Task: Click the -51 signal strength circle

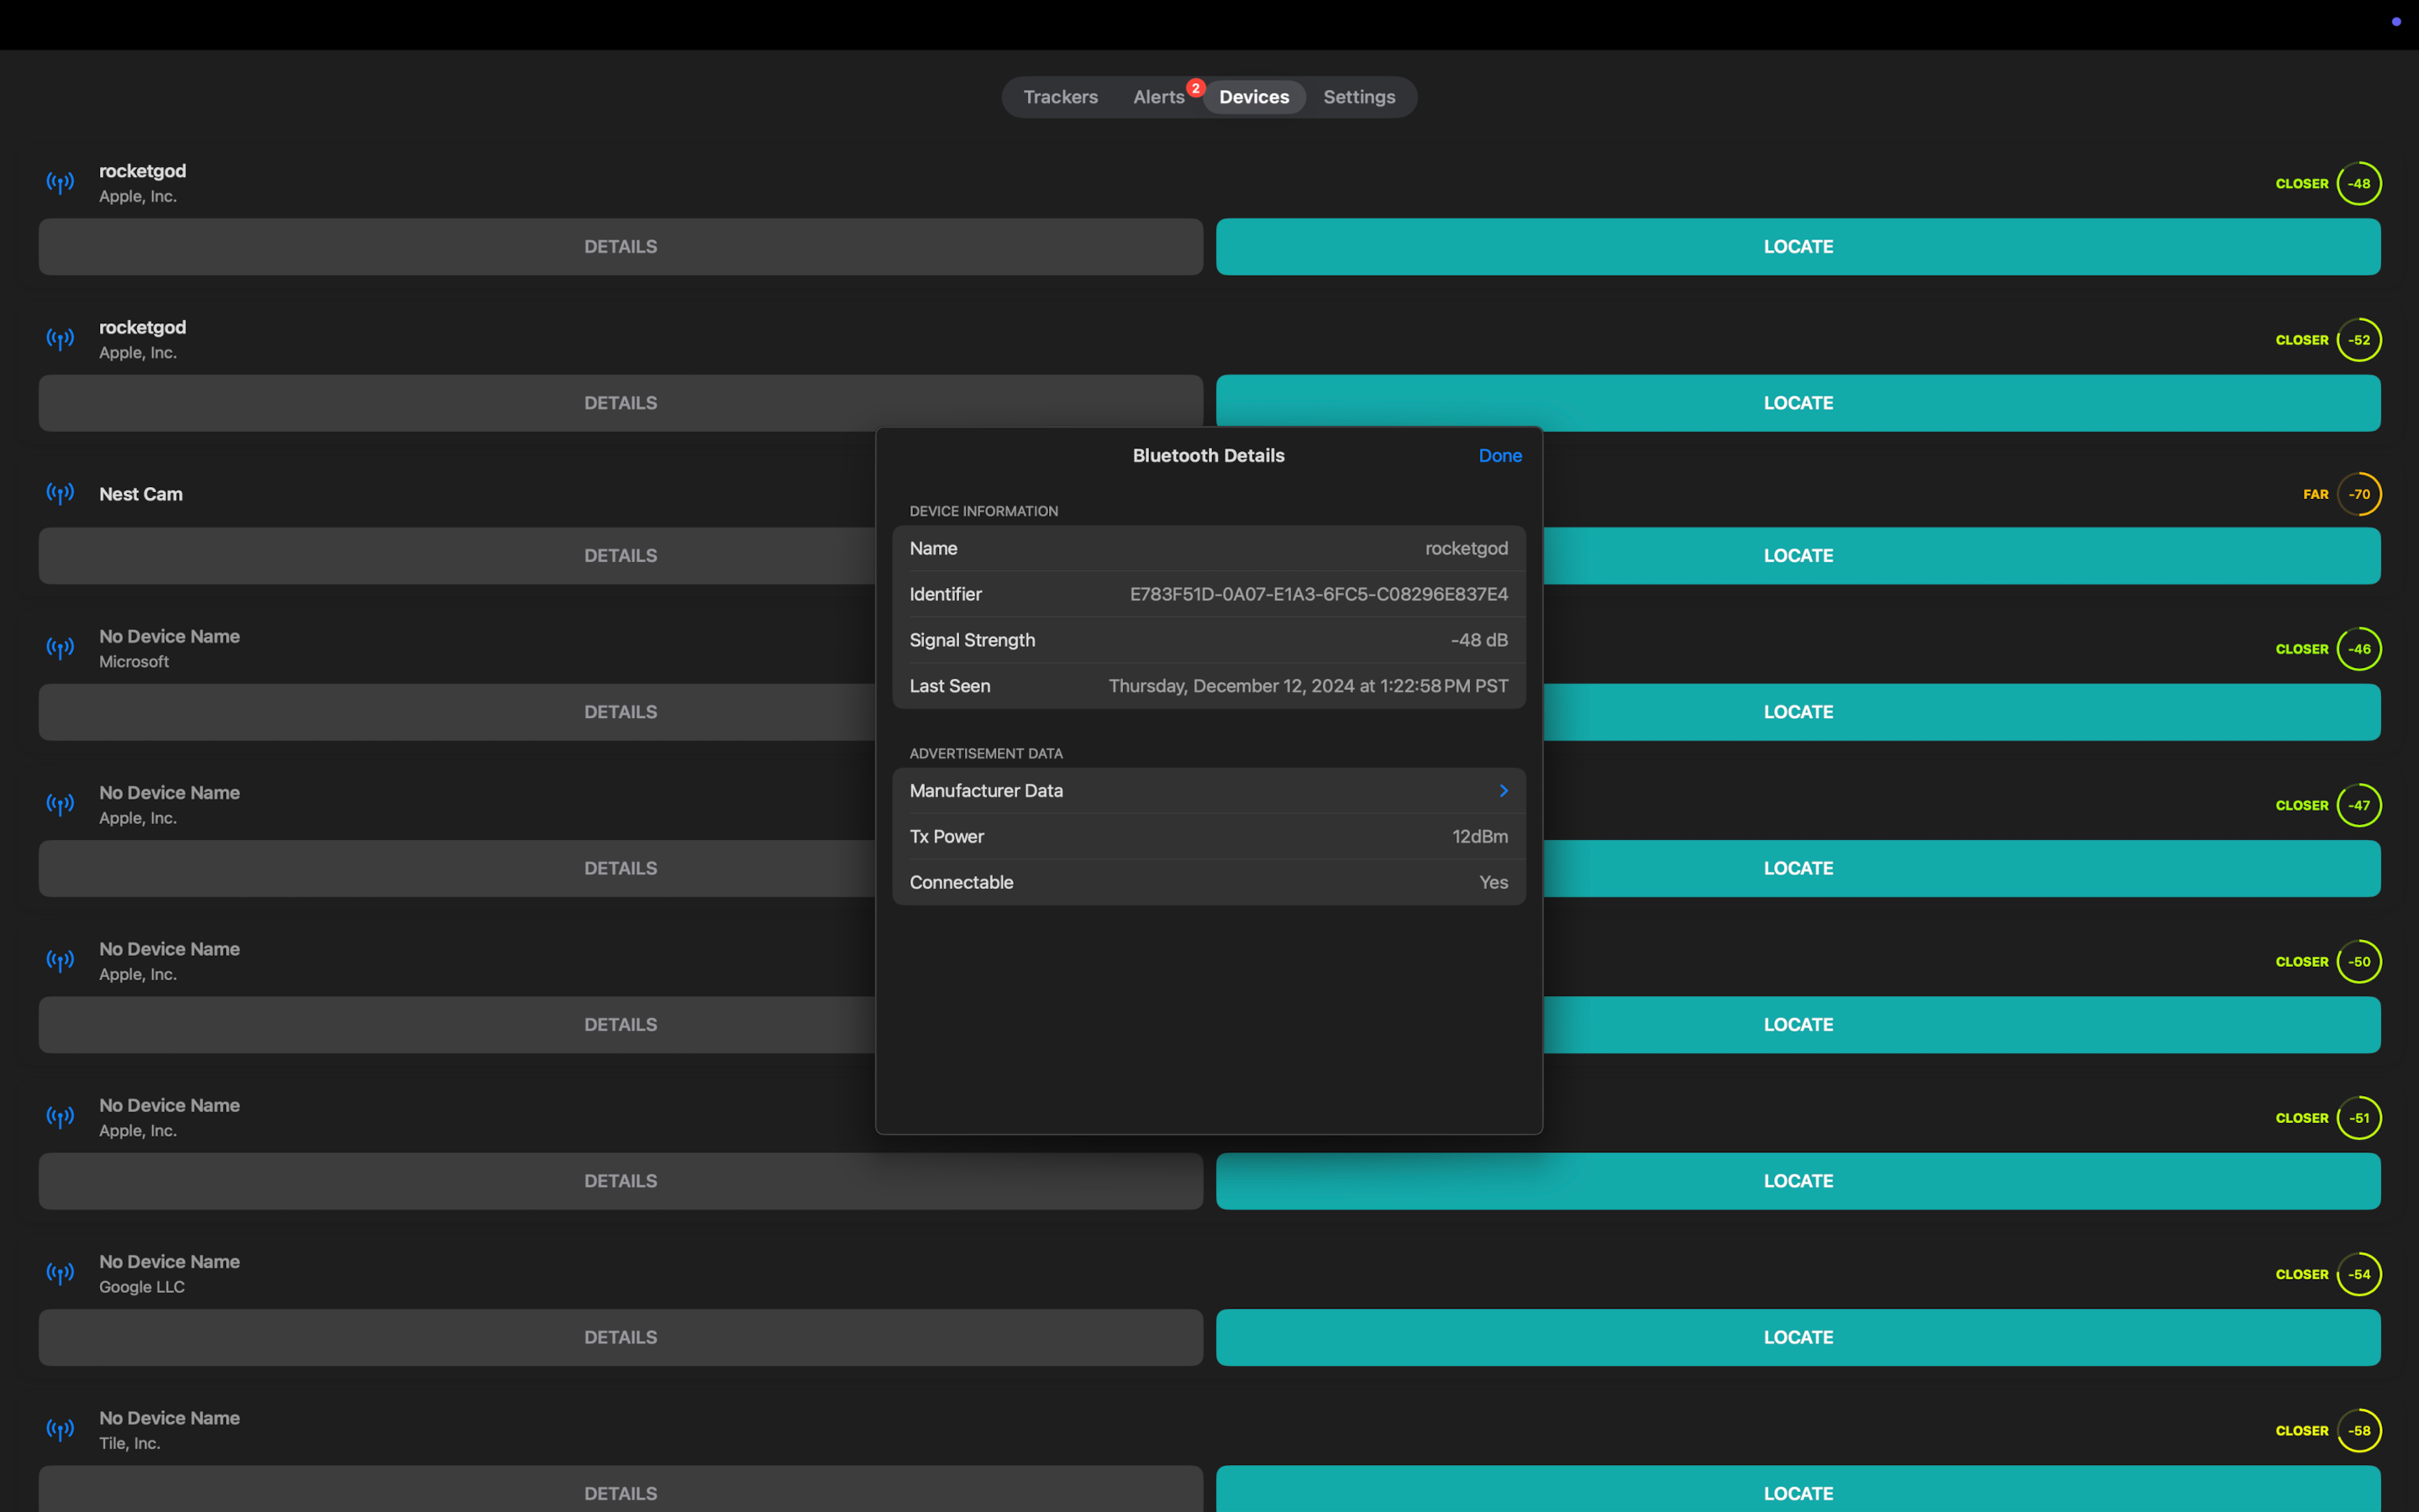Action: tap(2359, 1118)
